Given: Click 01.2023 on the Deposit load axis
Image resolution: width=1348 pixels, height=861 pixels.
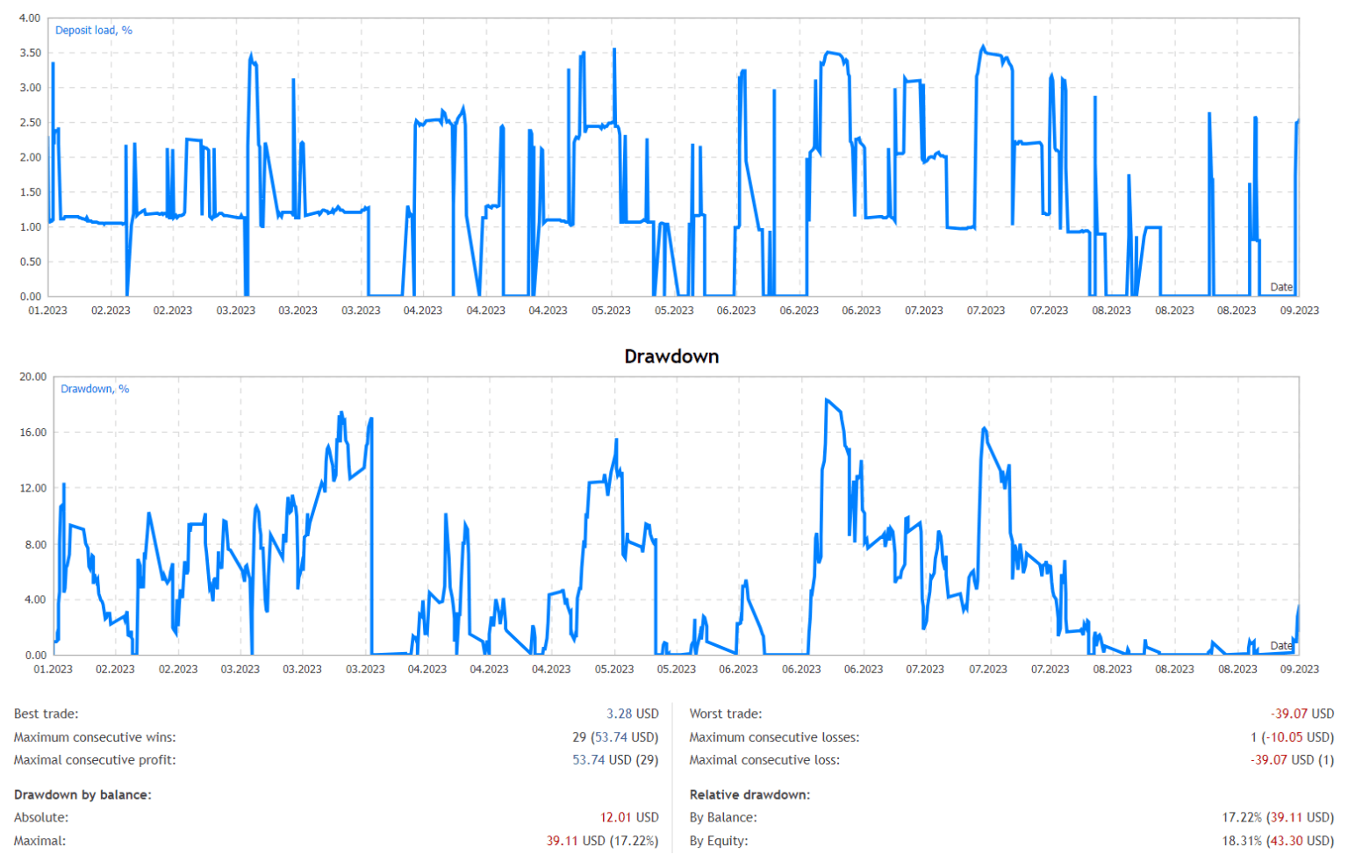Looking at the screenshot, I should click(x=47, y=311).
